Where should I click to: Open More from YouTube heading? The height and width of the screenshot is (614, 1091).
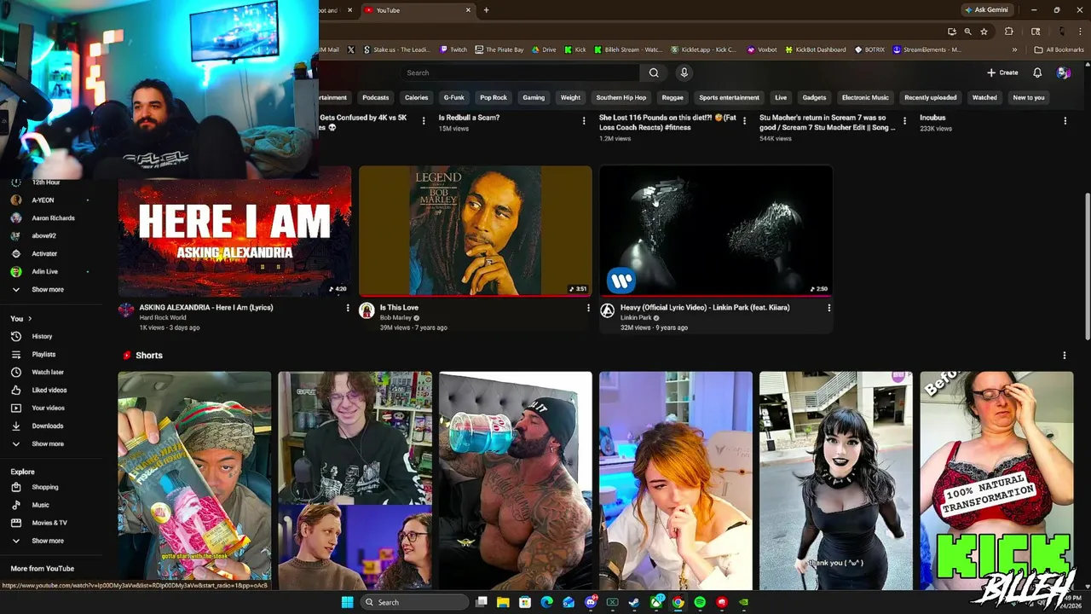tap(43, 568)
